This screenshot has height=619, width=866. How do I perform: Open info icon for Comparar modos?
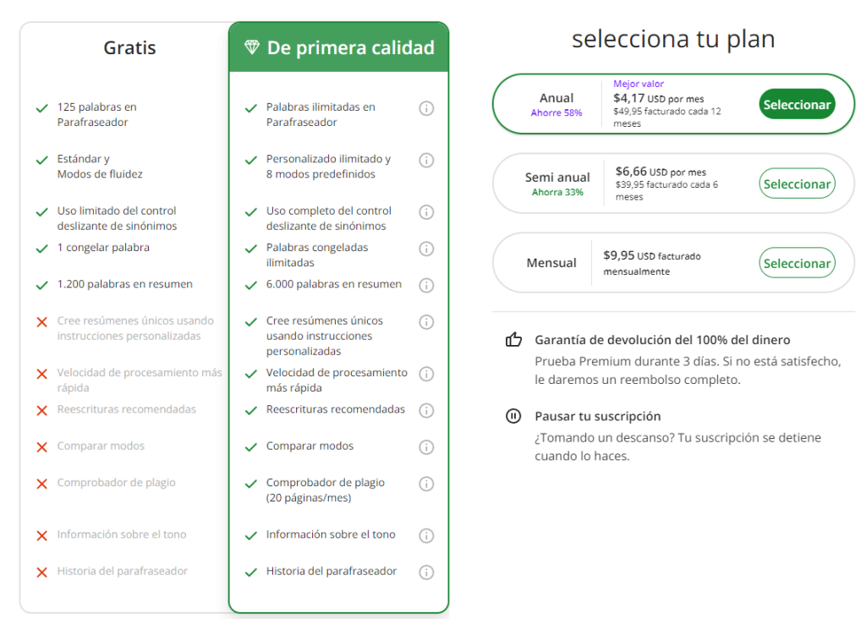pyautogui.click(x=426, y=447)
